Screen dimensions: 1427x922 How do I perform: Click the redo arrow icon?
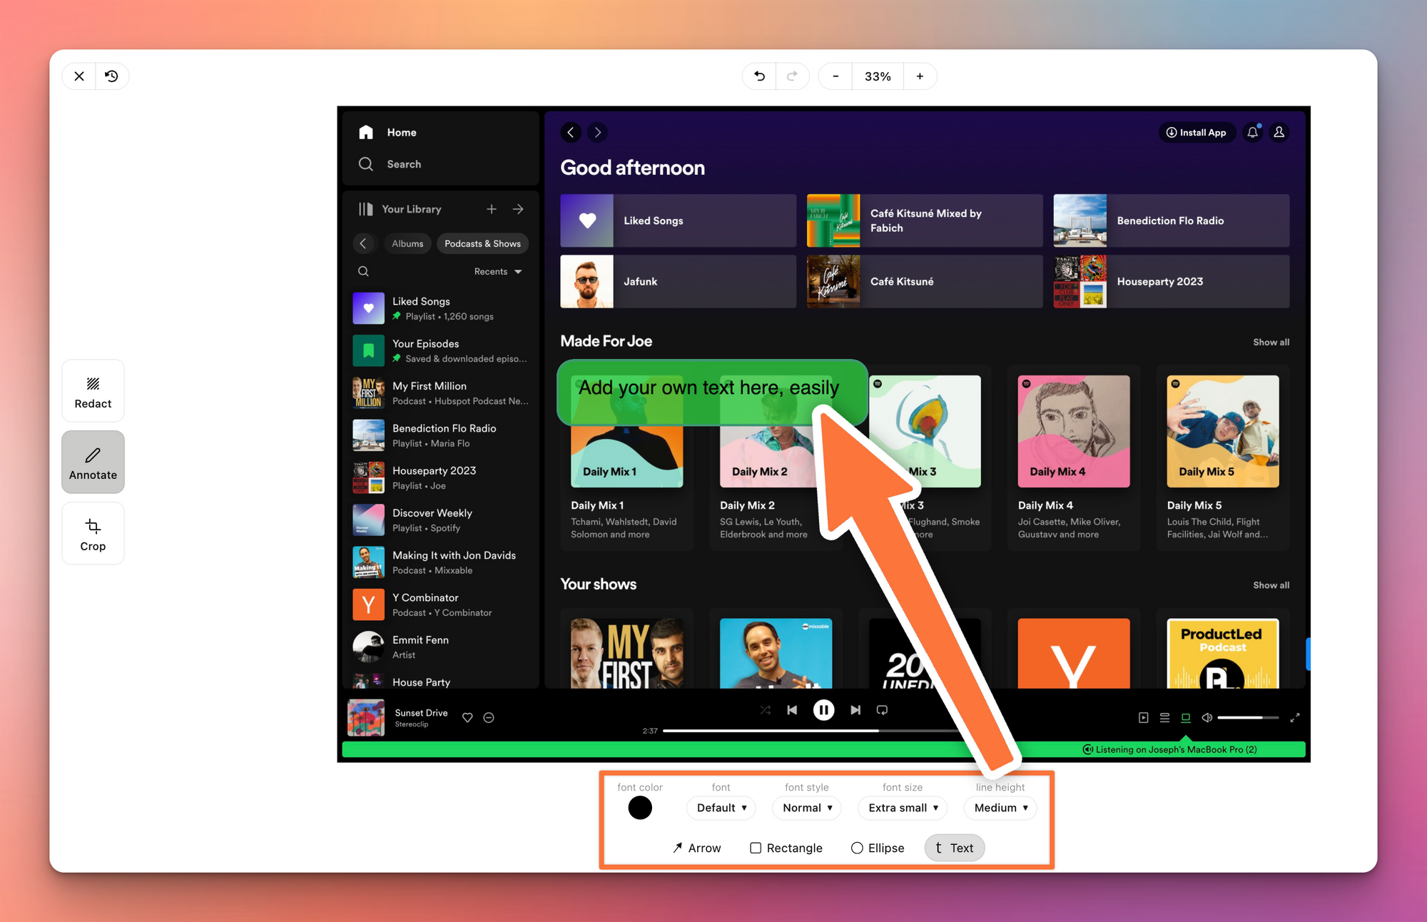click(x=792, y=76)
